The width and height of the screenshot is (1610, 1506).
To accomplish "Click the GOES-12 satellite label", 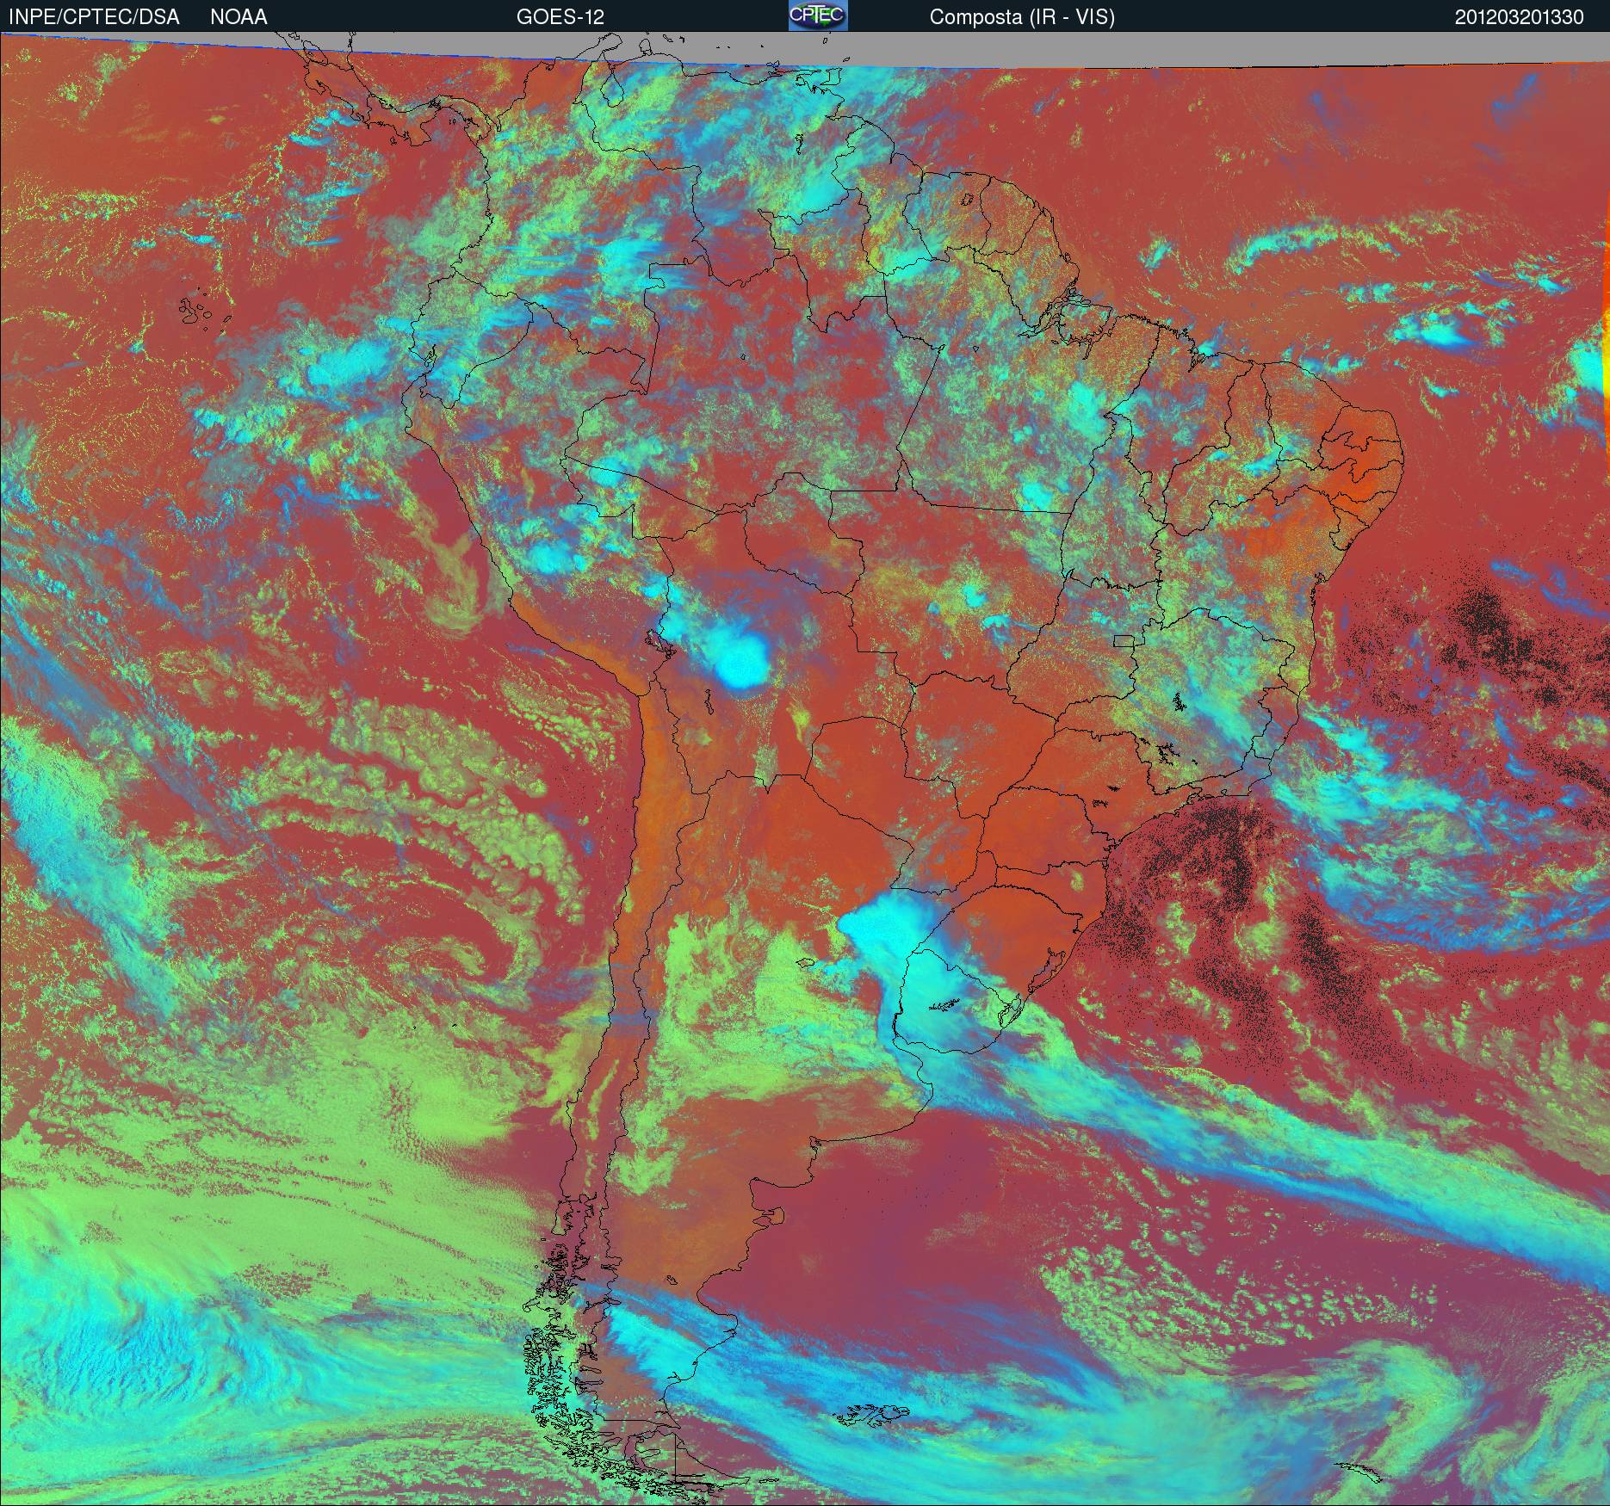I will (x=560, y=17).
